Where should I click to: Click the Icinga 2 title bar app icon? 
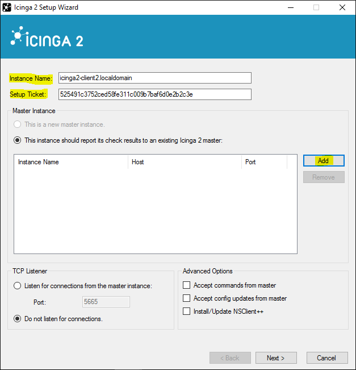tap(7, 7)
